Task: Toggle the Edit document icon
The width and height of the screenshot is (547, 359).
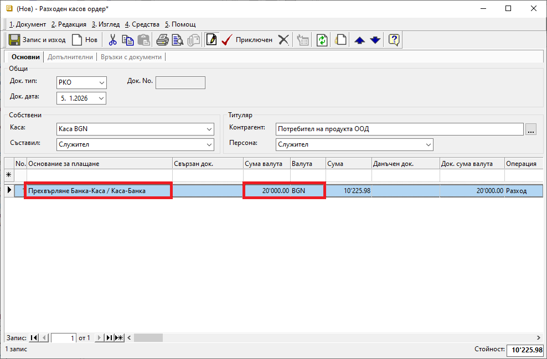Action: 211,40
